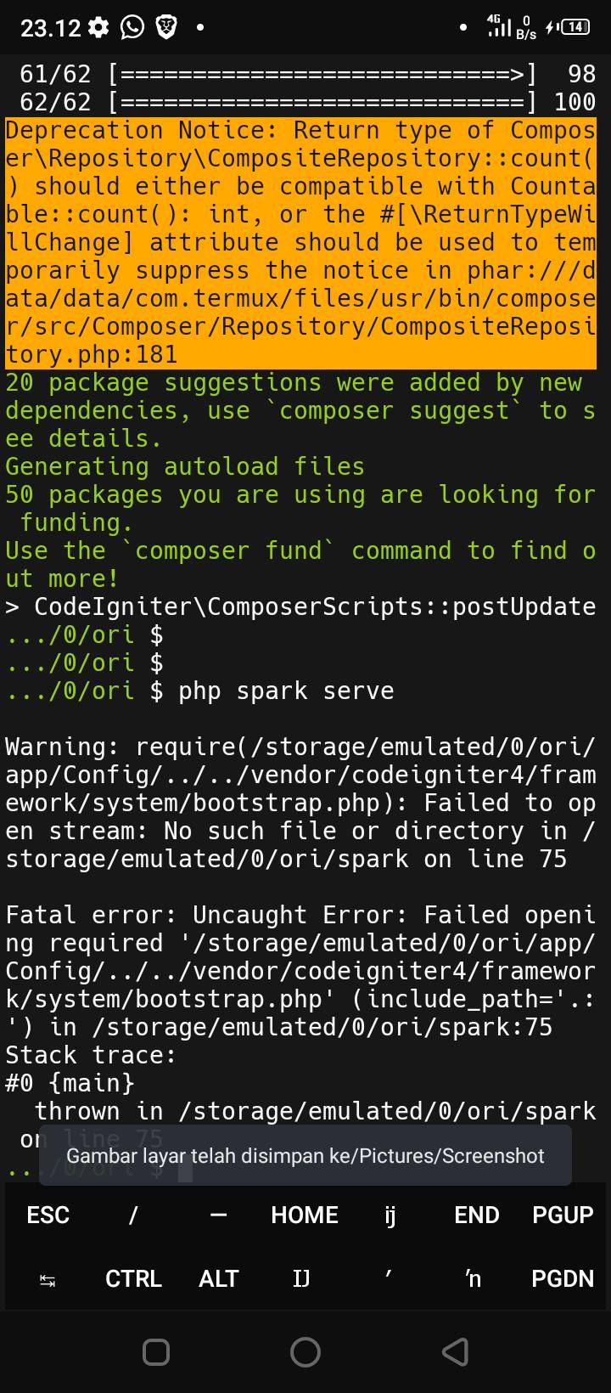Tap the HOME extra key
The width and height of the screenshot is (611, 1393).
[x=305, y=1215]
